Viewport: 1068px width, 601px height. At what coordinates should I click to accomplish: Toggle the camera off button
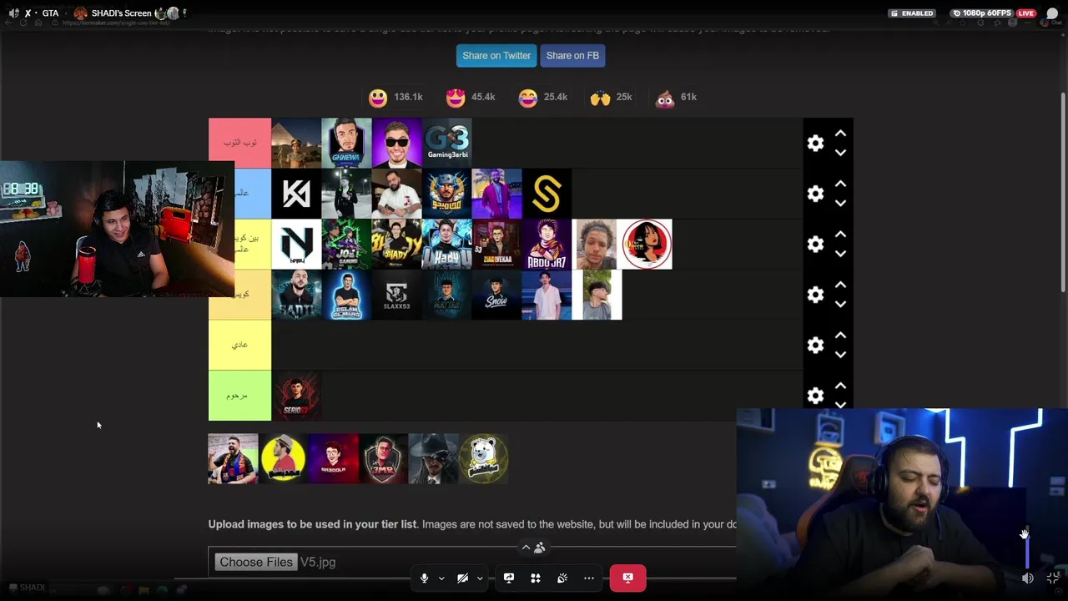tap(462, 578)
